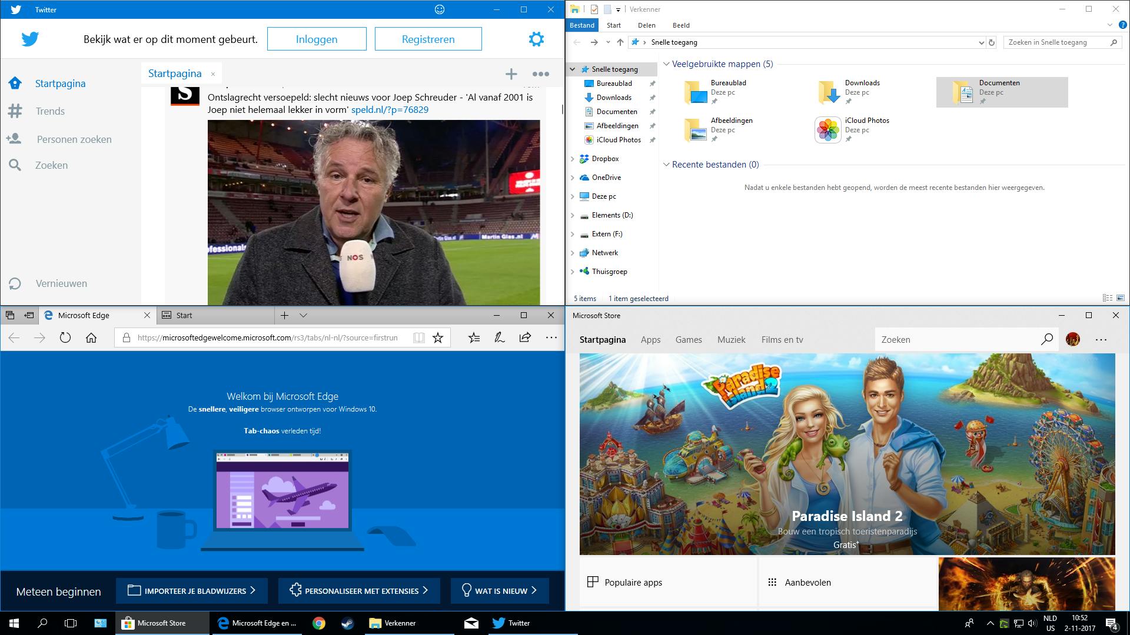Toggle Edge reading view icon

pyautogui.click(x=418, y=337)
